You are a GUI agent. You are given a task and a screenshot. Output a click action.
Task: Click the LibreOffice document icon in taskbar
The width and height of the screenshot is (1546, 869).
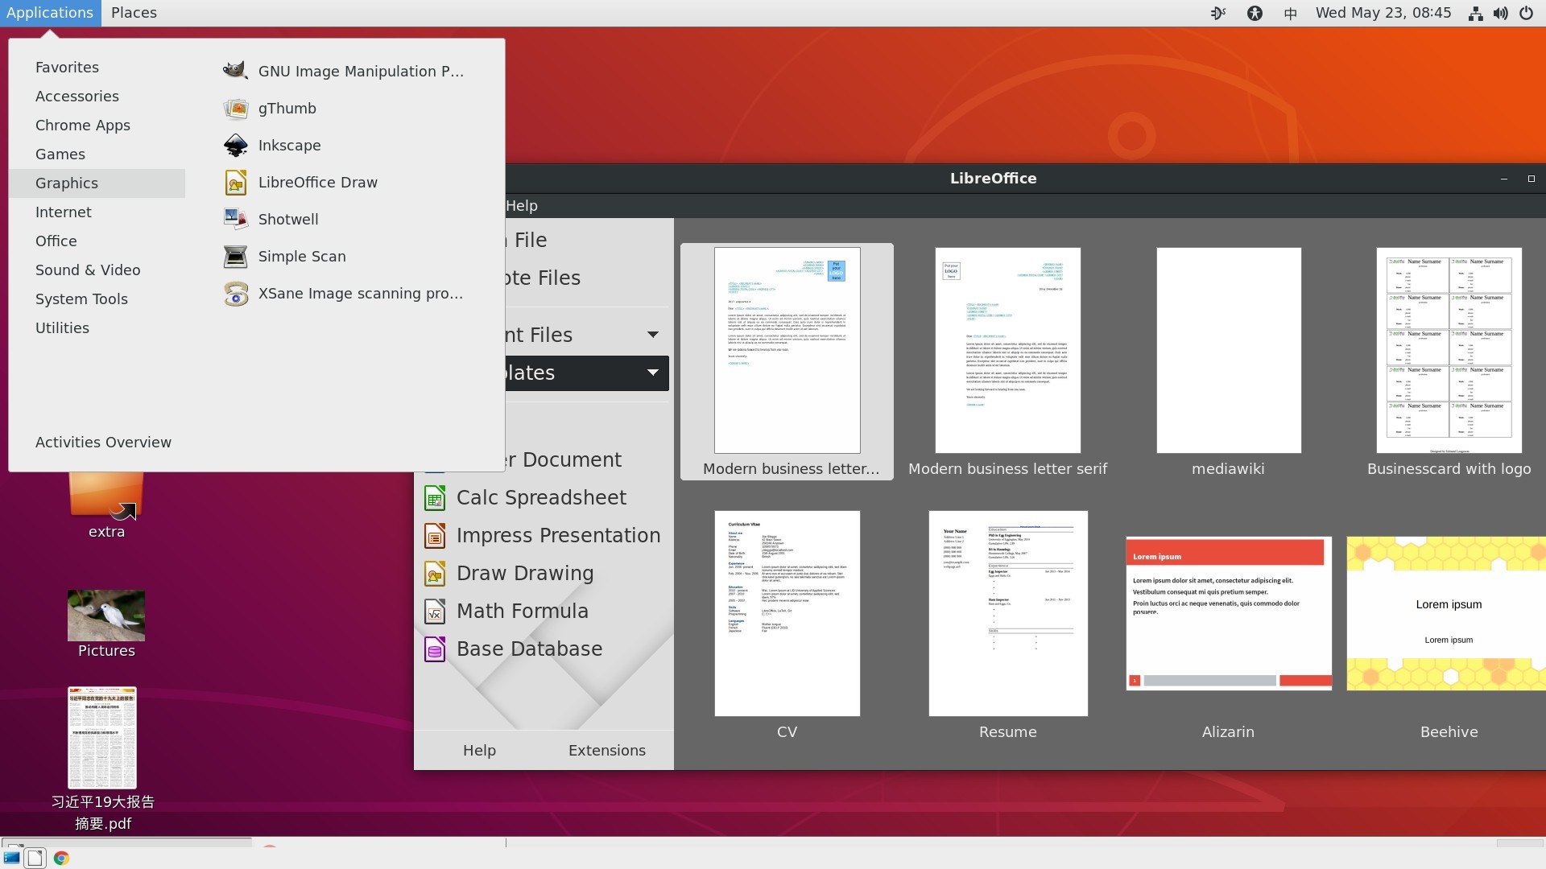click(x=35, y=858)
